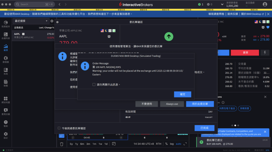Open the 意見回饋 feedback sidebar icon

(x=6, y=112)
